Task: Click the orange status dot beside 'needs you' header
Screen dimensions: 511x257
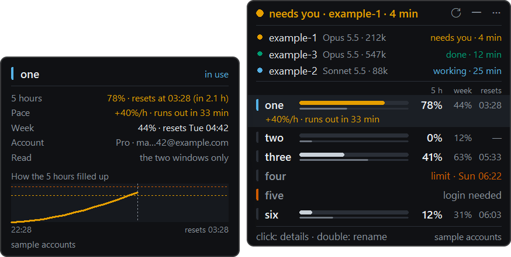Action: pyautogui.click(x=260, y=13)
